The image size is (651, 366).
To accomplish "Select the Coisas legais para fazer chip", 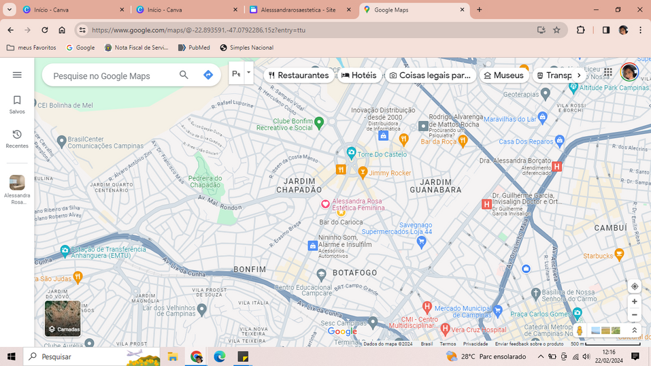I will tap(430, 76).
